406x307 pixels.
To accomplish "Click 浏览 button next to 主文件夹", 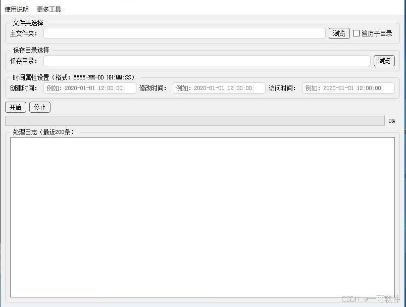I will click(339, 33).
